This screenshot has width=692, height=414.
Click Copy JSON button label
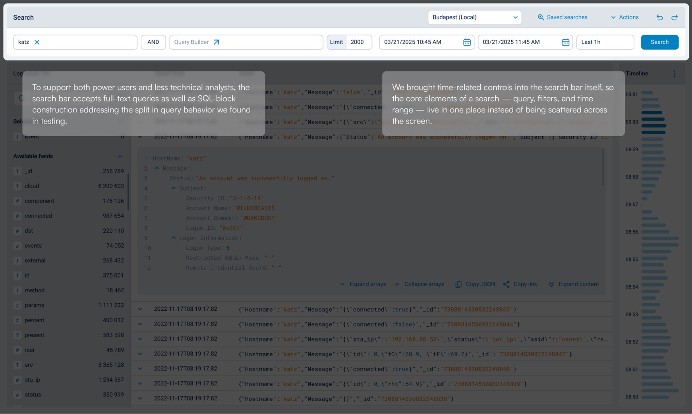480,284
